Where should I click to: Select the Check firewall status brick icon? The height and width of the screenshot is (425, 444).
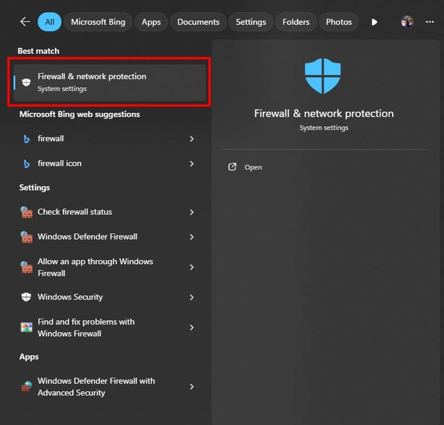click(x=26, y=212)
